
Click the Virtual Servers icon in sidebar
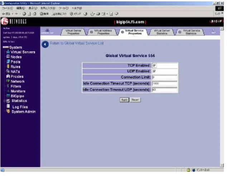click(8, 52)
